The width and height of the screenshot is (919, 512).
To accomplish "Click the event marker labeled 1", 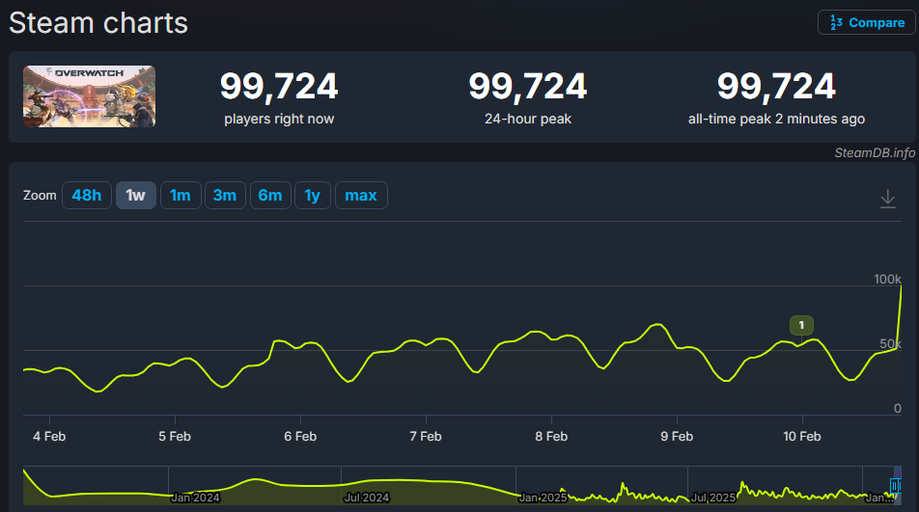I will (x=801, y=325).
